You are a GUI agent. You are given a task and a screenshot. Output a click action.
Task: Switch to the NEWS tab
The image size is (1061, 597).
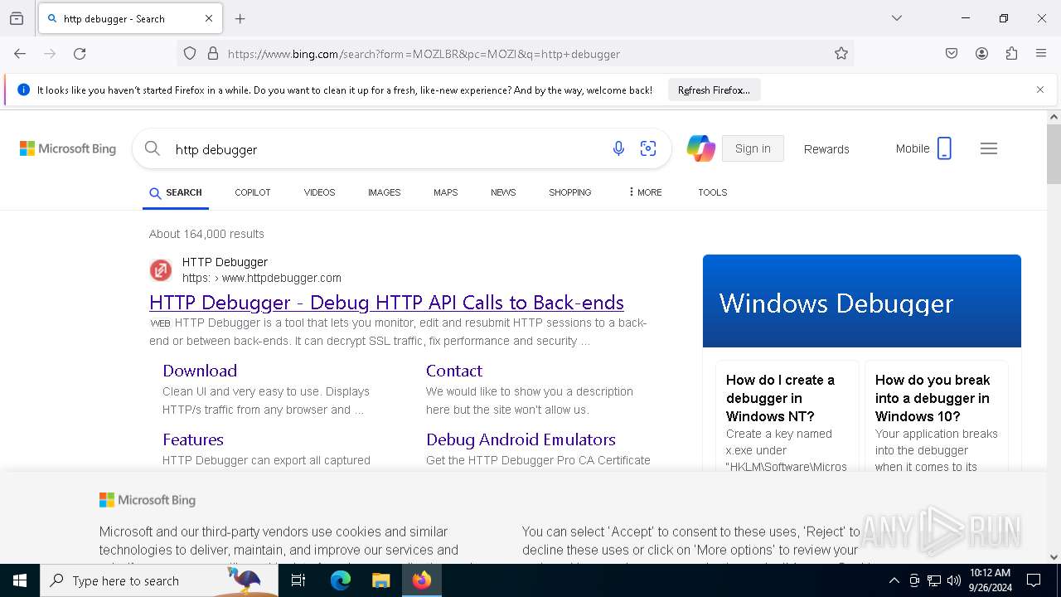tap(503, 192)
